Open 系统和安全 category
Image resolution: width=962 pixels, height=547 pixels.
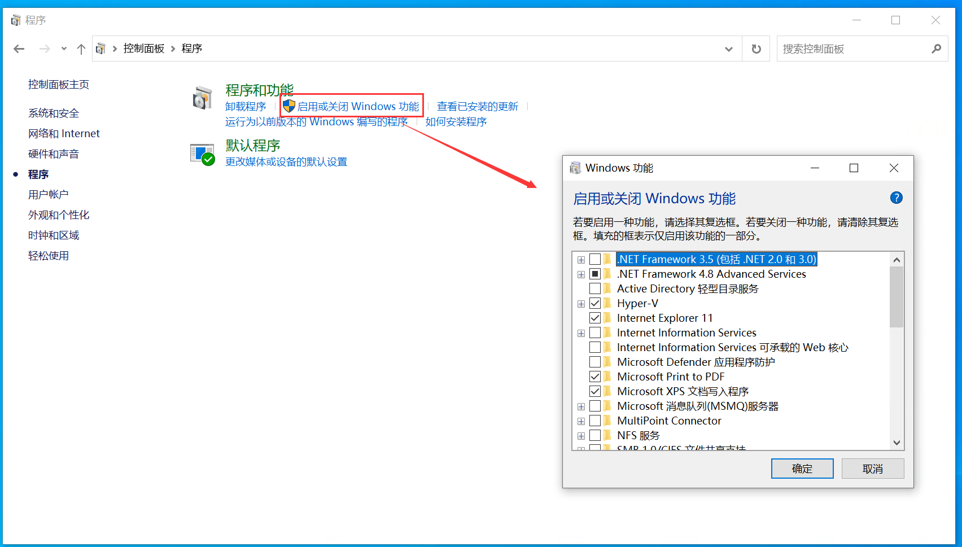point(54,113)
